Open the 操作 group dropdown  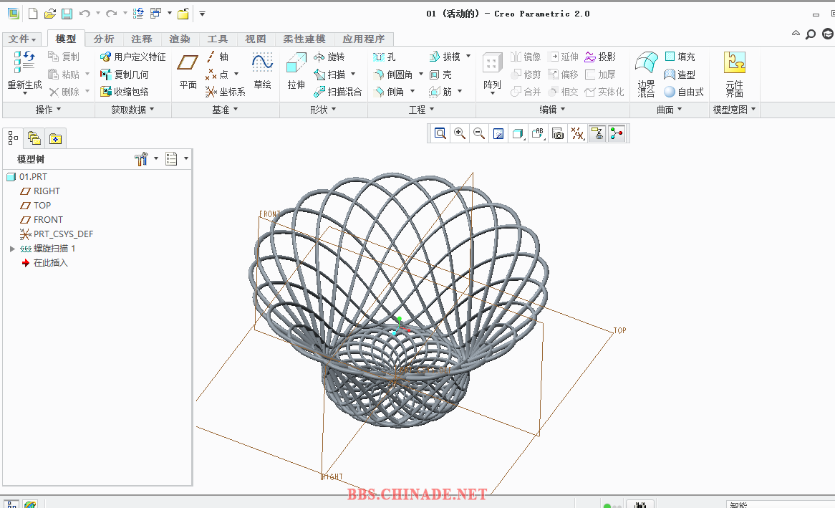point(48,110)
